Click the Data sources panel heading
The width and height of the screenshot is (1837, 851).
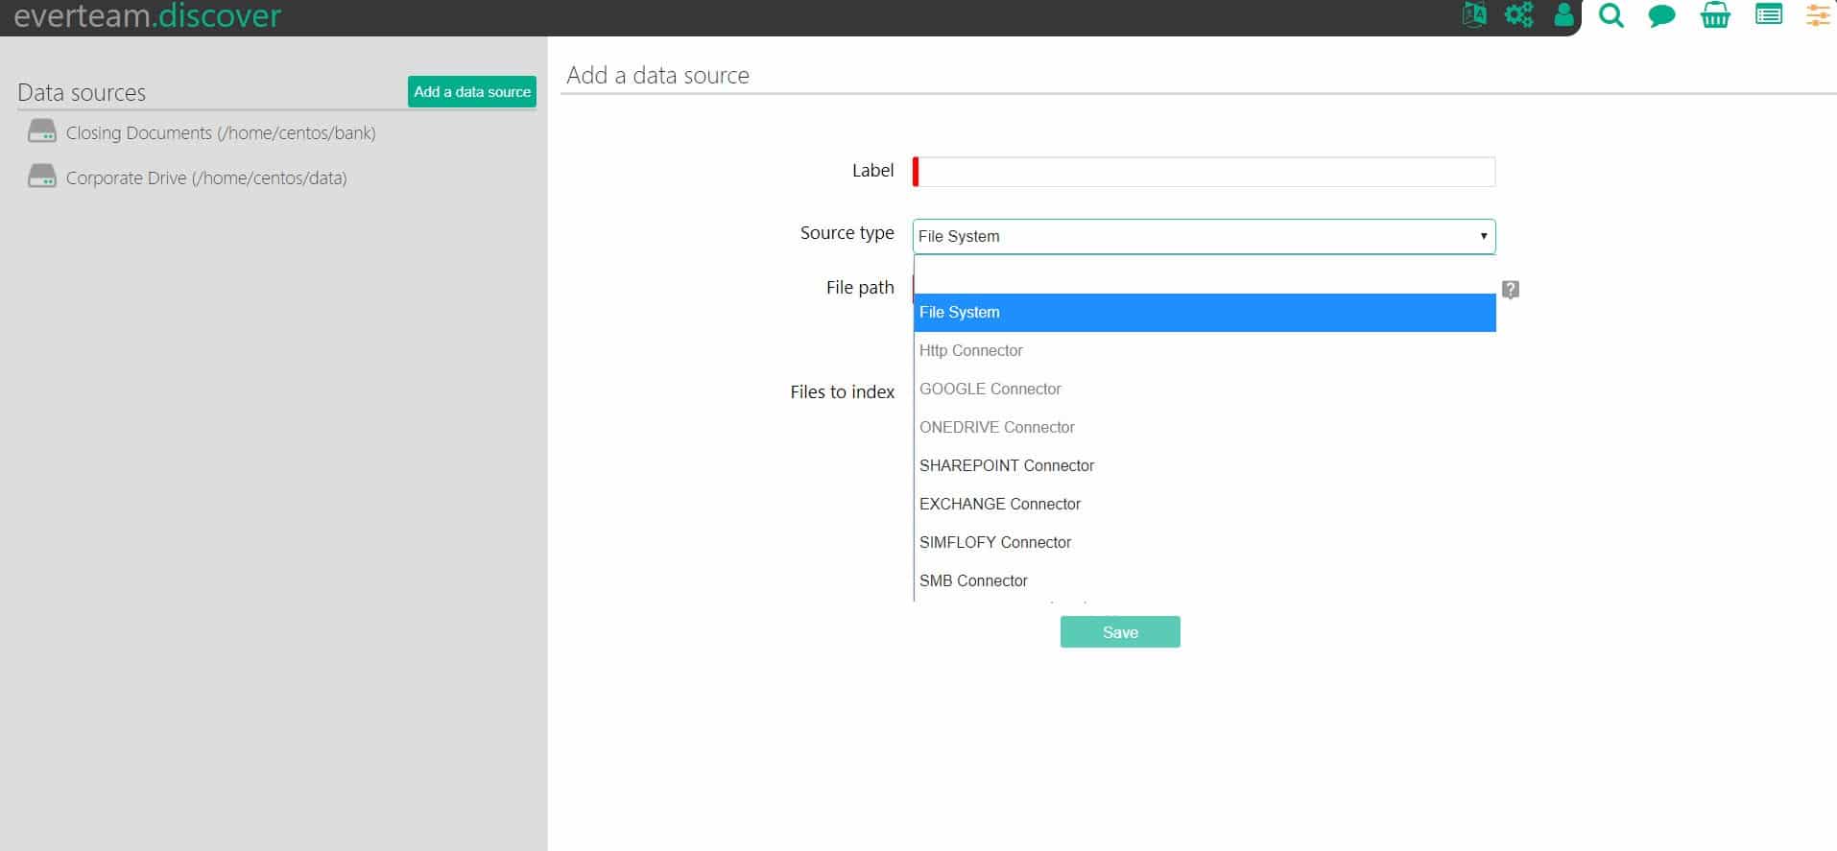(82, 93)
